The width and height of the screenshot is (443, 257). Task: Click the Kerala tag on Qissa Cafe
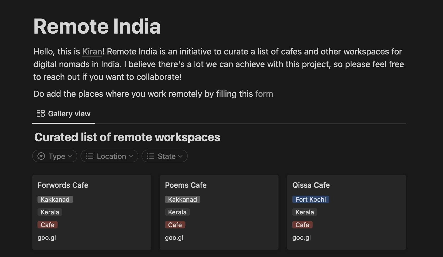(305, 212)
